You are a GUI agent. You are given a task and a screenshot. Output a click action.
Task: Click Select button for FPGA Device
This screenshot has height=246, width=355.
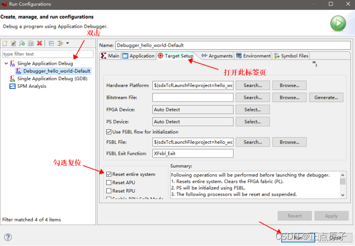tap(253, 109)
